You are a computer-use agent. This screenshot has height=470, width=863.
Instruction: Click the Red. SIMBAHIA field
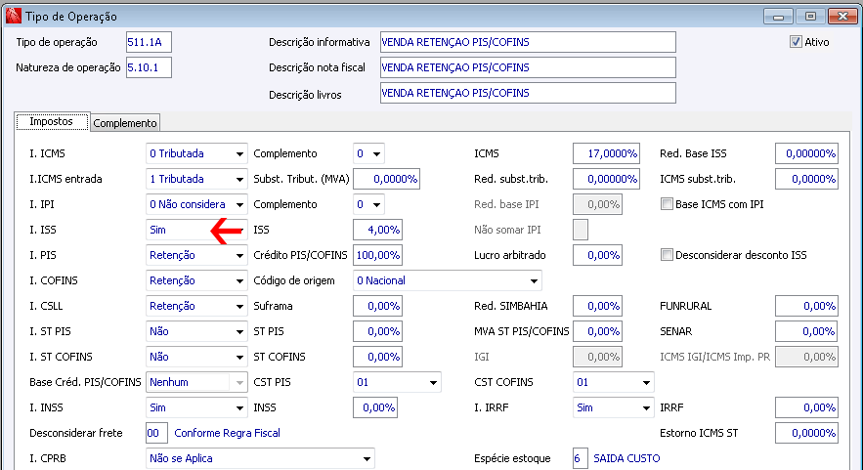click(597, 306)
